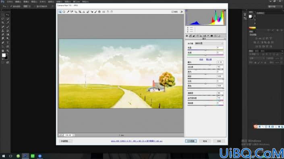Toggle highlight clipping warning on histogram
Viewport: 284px width, 159px height.
[x=225, y=11]
